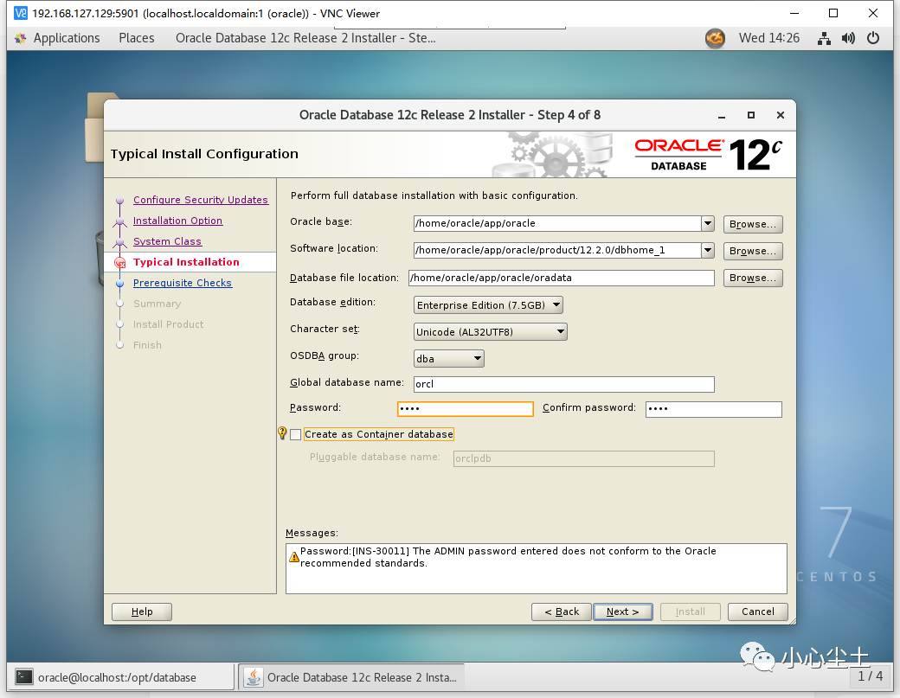Click Browse for Software location
Image resolution: width=900 pixels, height=698 pixels.
753,251
